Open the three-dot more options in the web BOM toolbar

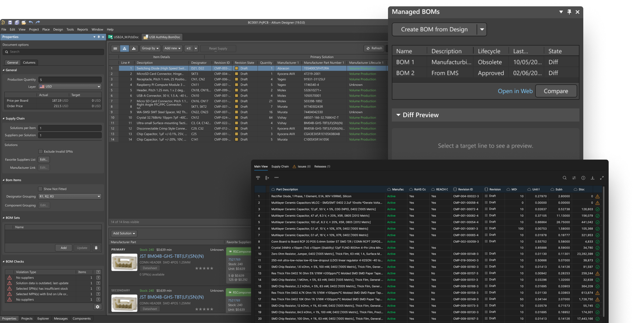click(276, 178)
